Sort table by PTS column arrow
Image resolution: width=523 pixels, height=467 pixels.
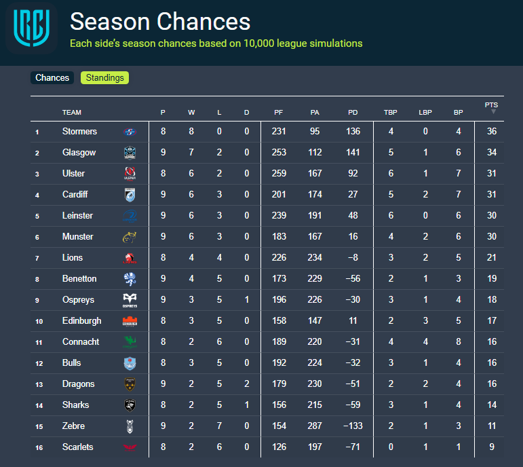493,111
